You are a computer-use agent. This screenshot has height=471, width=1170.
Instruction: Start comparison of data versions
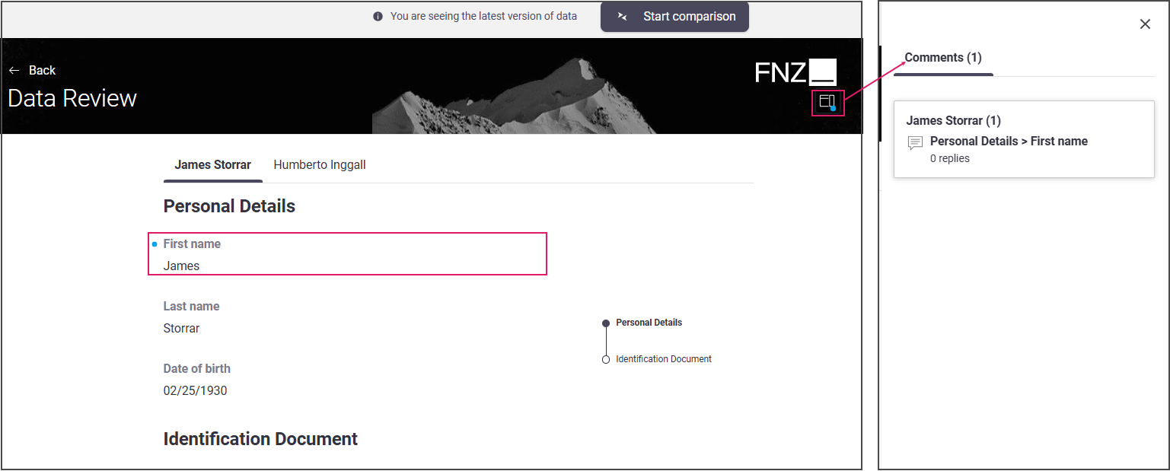pyautogui.click(x=674, y=17)
